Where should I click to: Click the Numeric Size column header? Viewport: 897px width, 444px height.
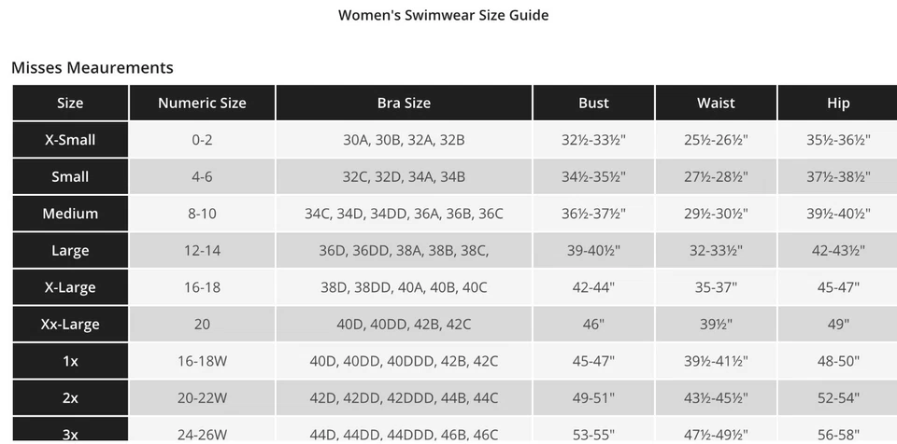202,103
